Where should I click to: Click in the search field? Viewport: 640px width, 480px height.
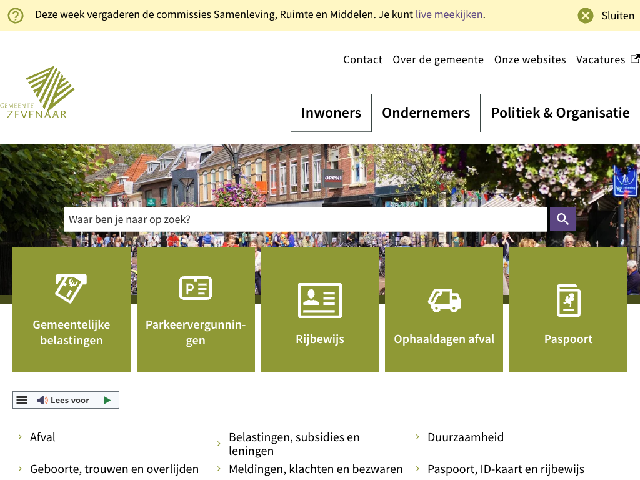click(305, 219)
